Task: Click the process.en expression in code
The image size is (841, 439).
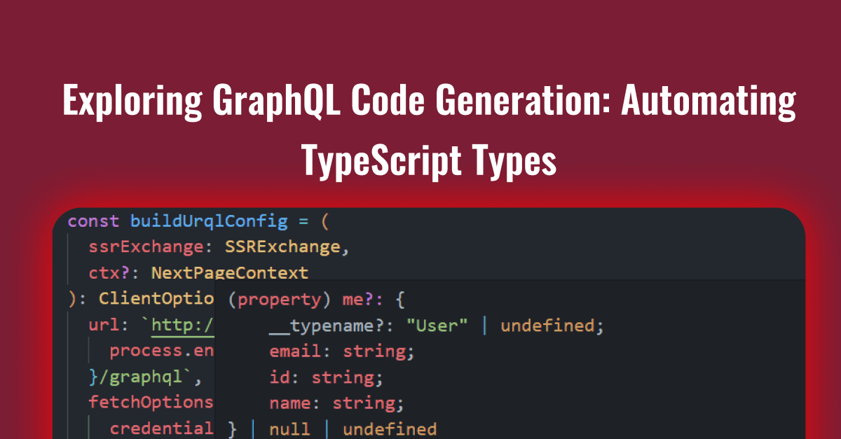Action: pos(161,351)
